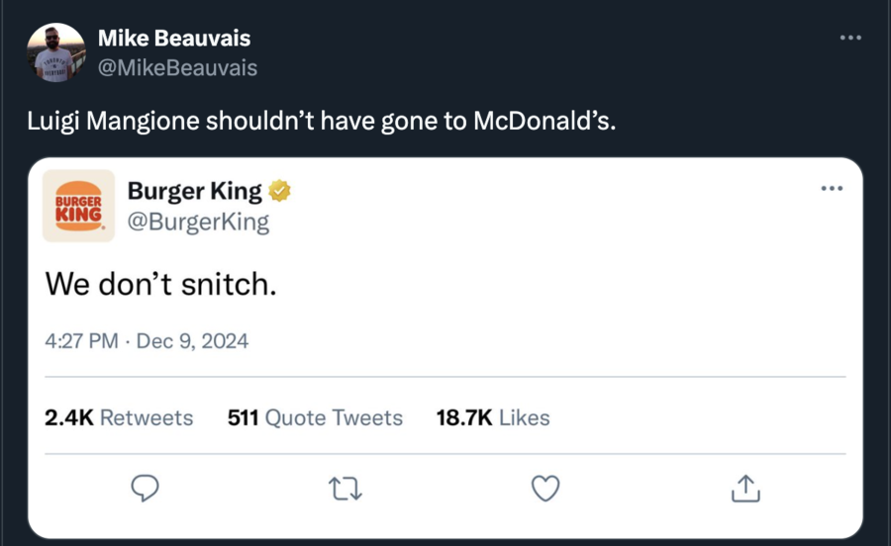Screen dimensions: 891x546
Task: Click the 4:27 PM Dec 9, 2024 timestamp
Action: coord(147,341)
